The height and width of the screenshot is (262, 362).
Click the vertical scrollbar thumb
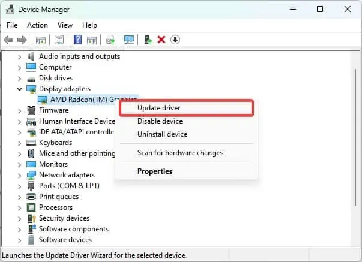pyautogui.click(x=356, y=137)
